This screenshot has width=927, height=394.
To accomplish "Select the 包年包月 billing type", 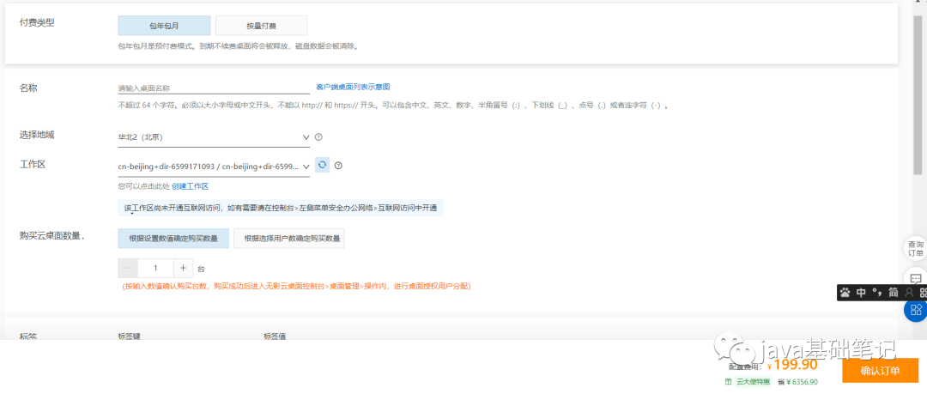I will [164, 26].
